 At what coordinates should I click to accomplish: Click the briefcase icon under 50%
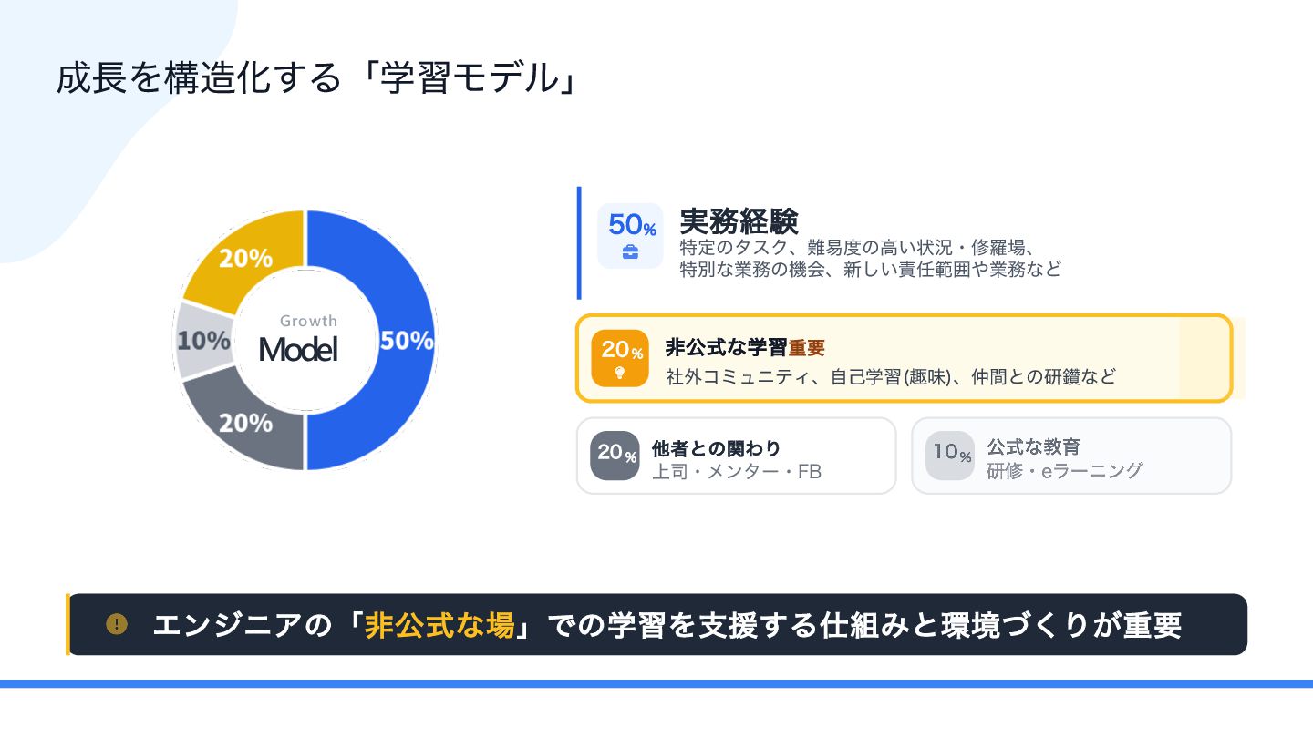tap(630, 252)
